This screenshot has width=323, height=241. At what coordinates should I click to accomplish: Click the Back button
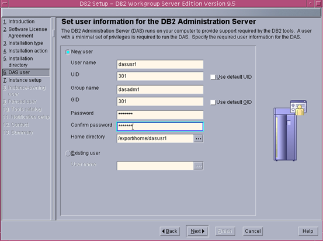[170, 231]
